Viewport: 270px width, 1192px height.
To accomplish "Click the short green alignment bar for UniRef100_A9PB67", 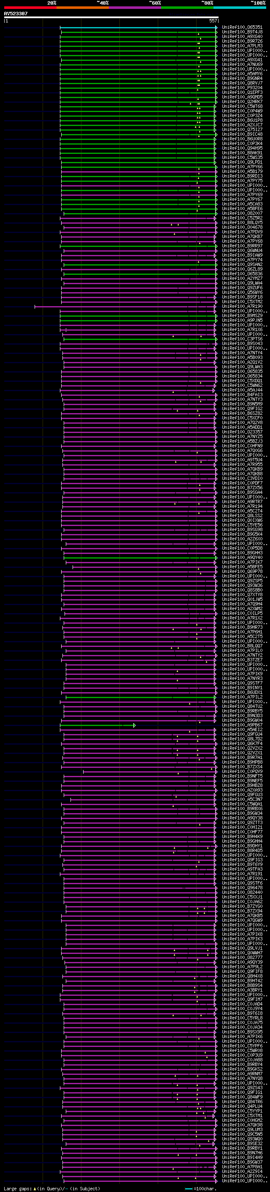I will 97,725.
